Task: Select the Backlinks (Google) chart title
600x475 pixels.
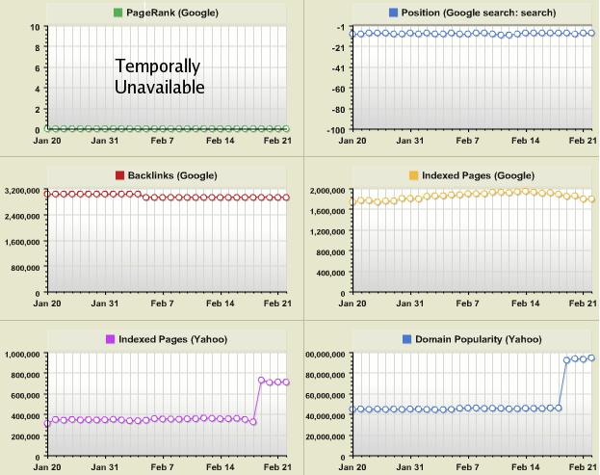Action: click(x=172, y=175)
